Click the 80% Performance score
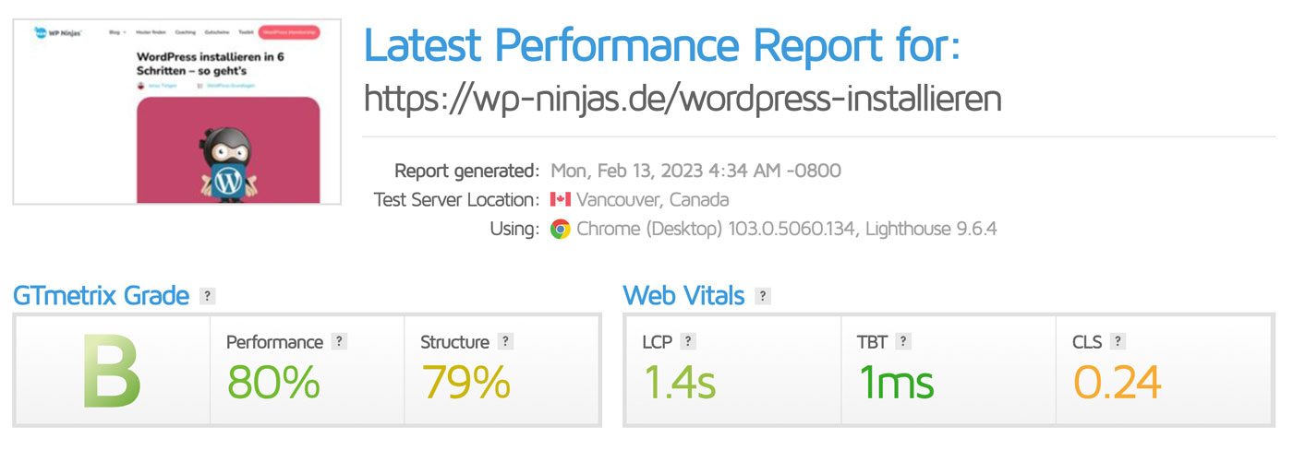This screenshot has height=450, width=1293. 273,382
